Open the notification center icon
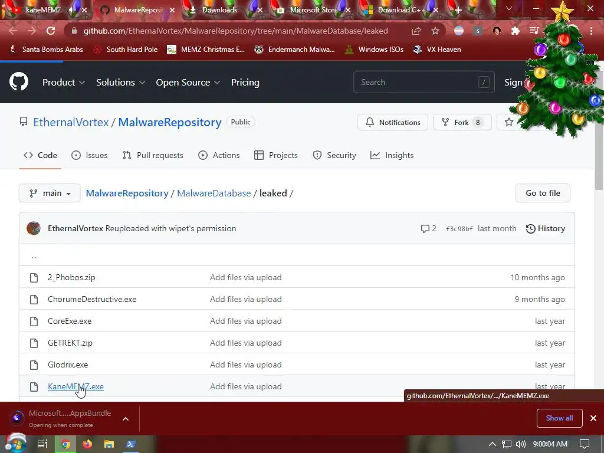This screenshot has height=453, width=604. click(x=585, y=444)
